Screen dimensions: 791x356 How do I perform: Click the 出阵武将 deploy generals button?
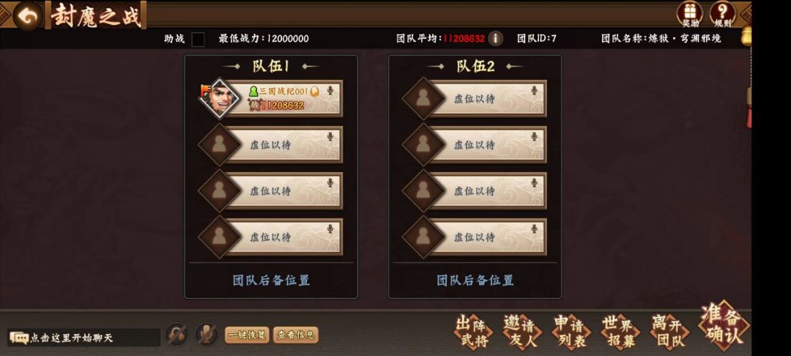[472, 333]
